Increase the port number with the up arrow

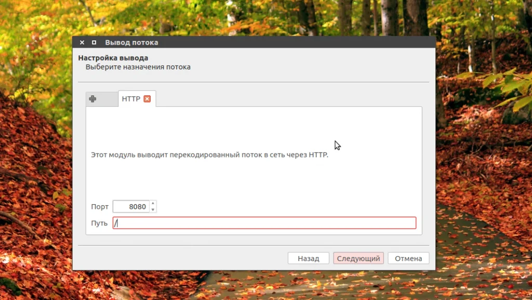click(153, 203)
